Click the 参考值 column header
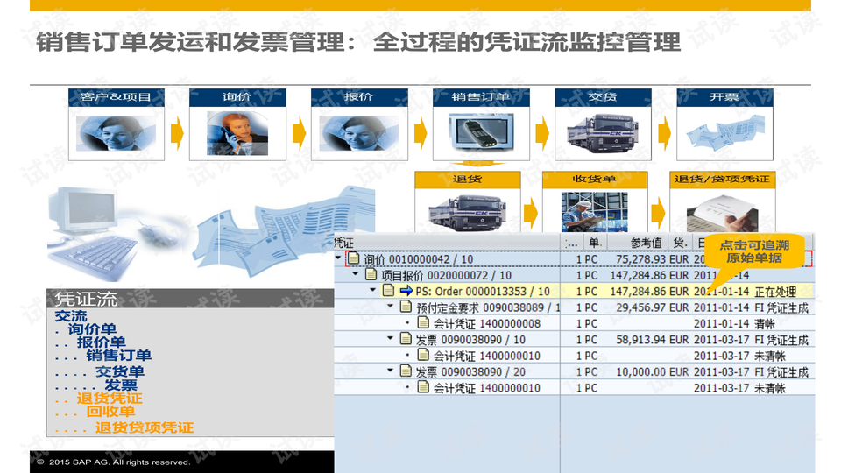The image size is (841, 473). pos(647,243)
